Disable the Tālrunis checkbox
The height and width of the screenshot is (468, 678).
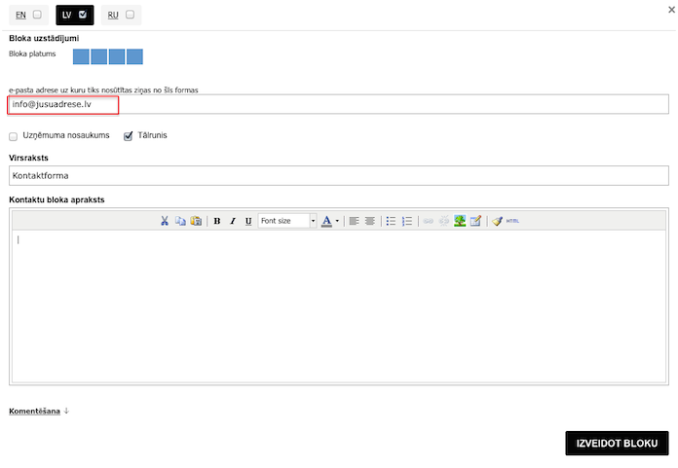pyautogui.click(x=128, y=136)
